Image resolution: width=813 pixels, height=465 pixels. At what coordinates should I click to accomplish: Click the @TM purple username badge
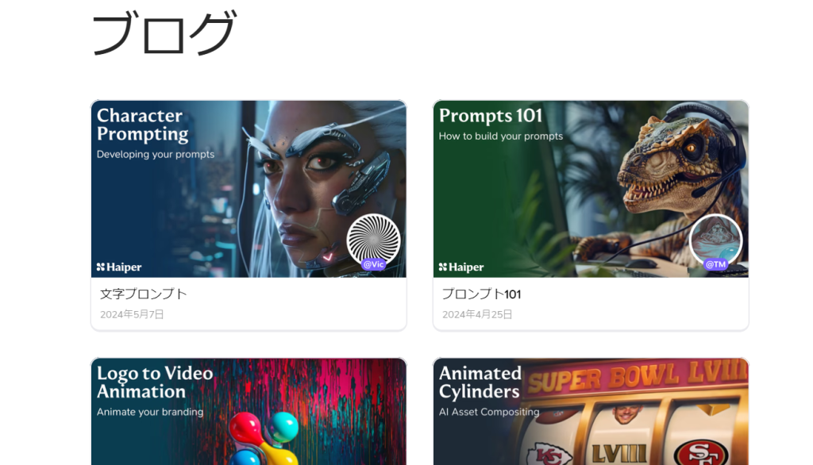click(x=715, y=264)
